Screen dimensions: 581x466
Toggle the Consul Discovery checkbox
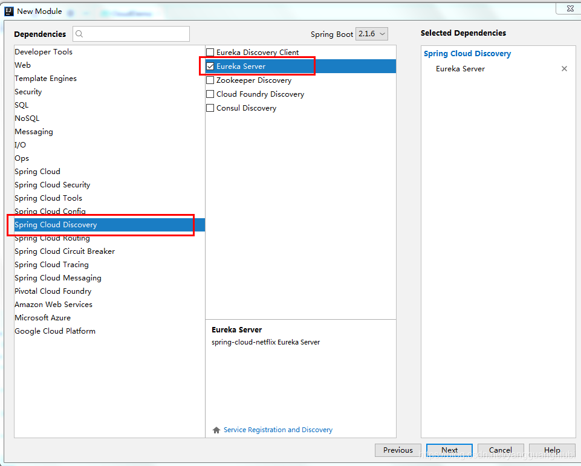[x=210, y=108]
